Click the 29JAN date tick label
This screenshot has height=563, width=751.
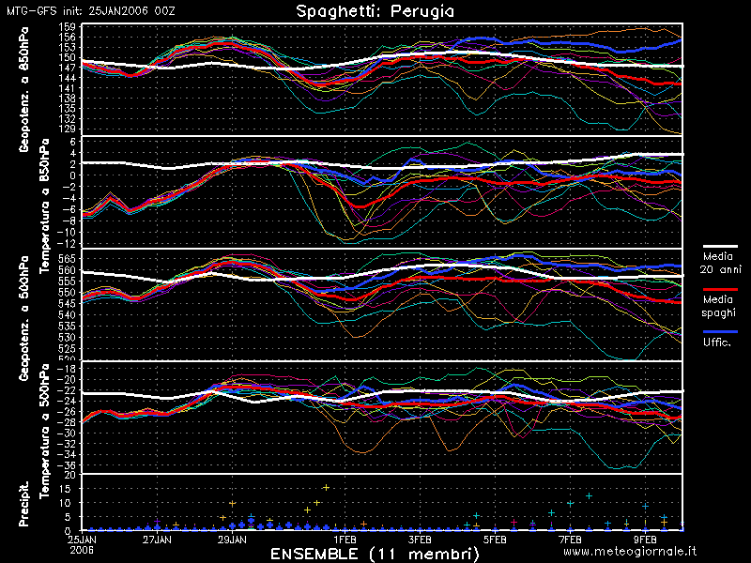coord(232,540)
